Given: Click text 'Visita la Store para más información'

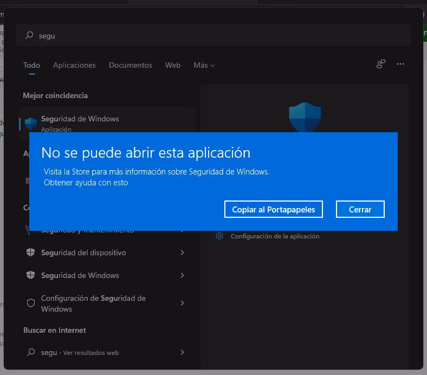Looking at the screenshot, I should tap(105, 172).
